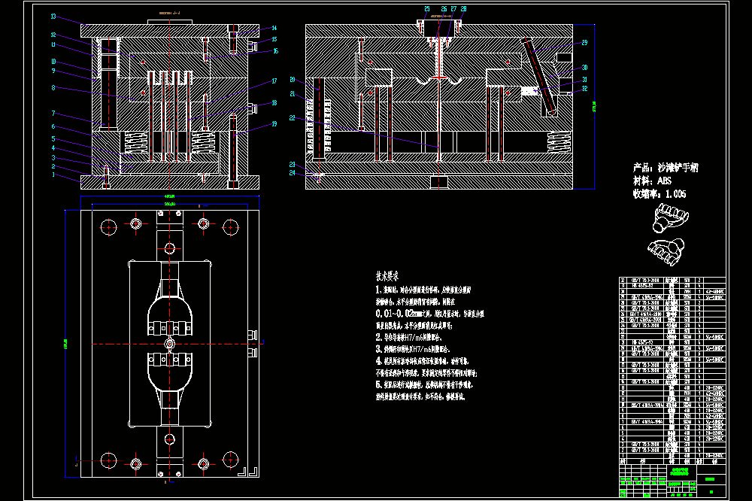Select part callout number 10
Viewport: 752px width, 501px height.
[x=53, y=62]
